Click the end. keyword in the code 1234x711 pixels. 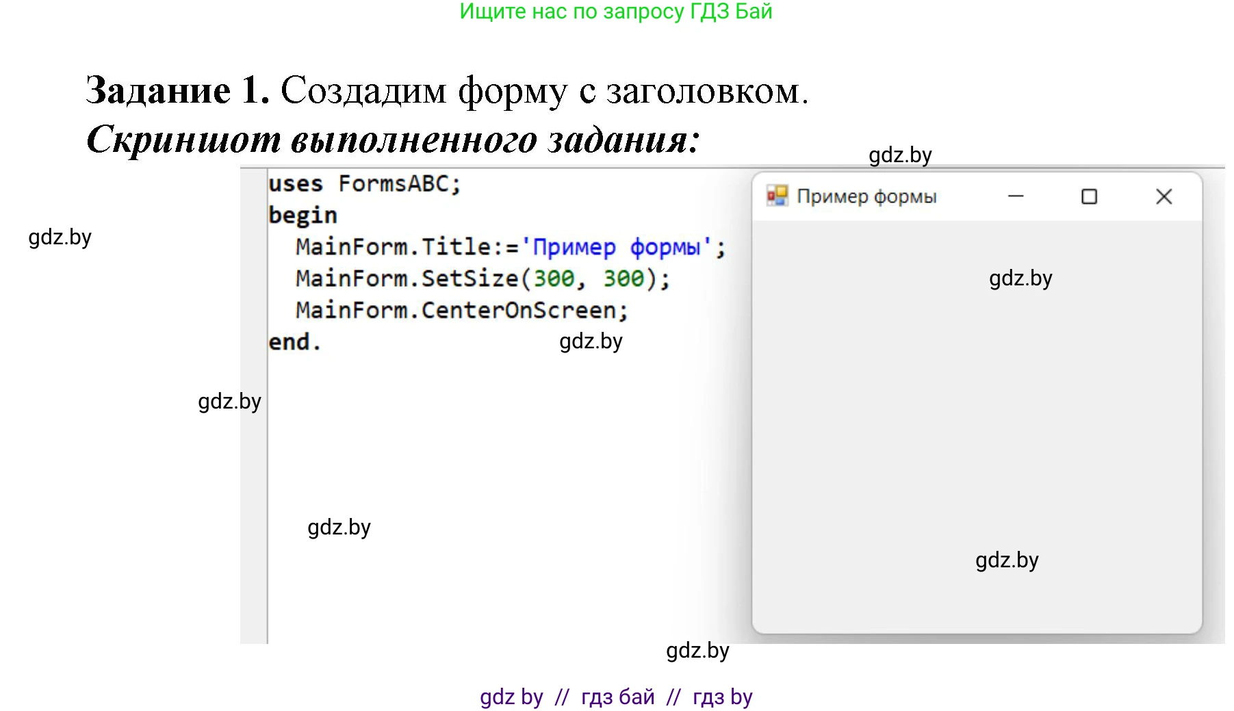pos(294,341)
